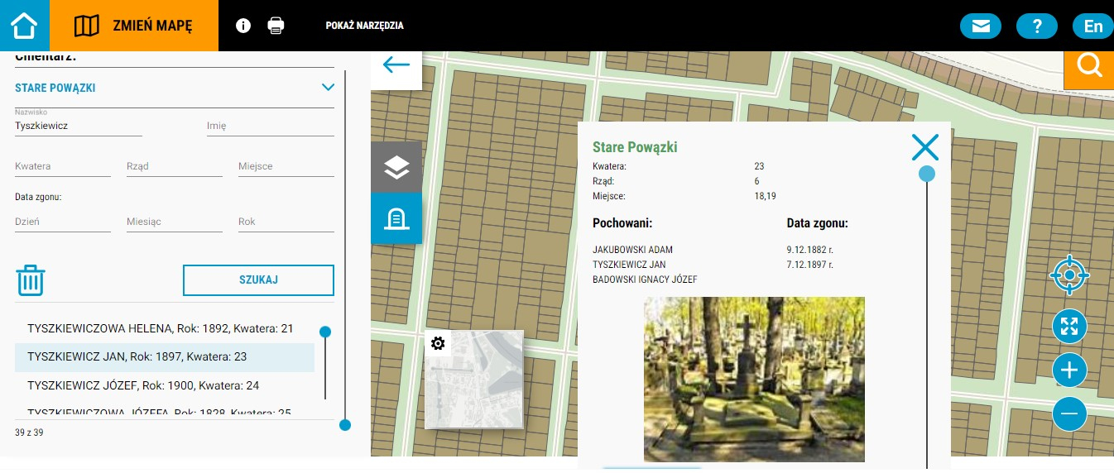Zoom in with the plus button
1114x473 pixels.
(x=1069, y=370)
